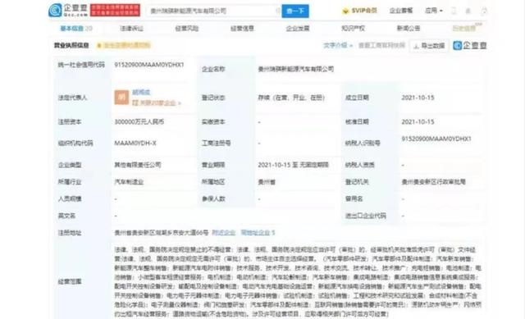Click the industry value 汽车制造业

pyautogui.click(x=129, y=182)
